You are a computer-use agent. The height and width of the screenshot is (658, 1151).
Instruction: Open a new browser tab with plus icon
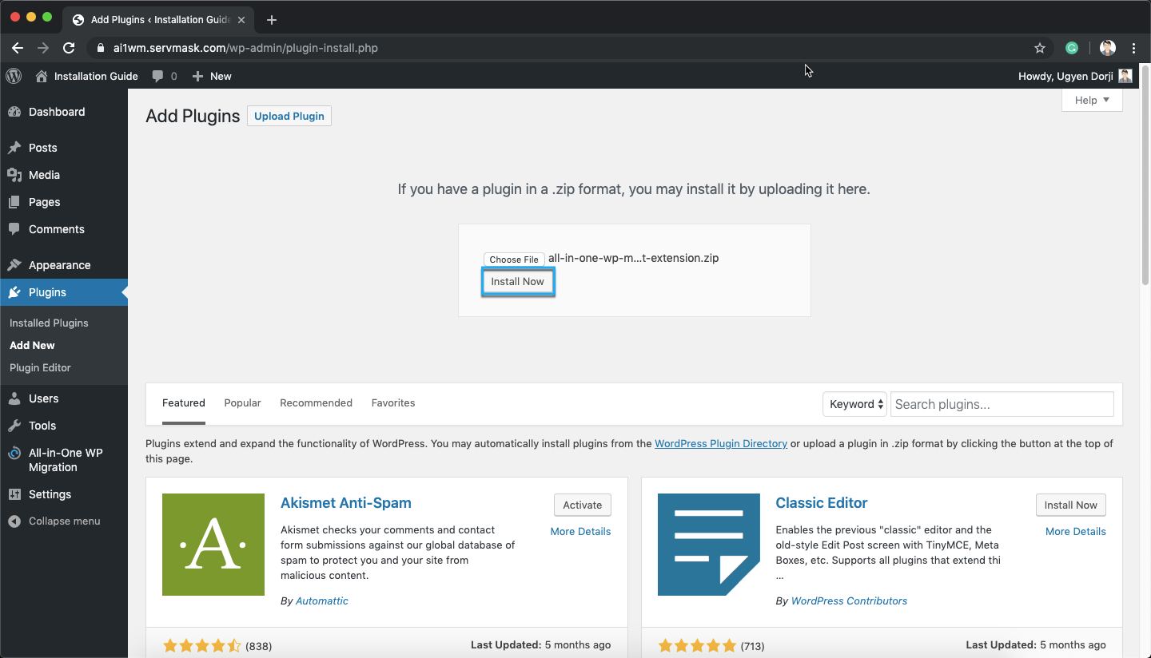(x=272, y=20)
